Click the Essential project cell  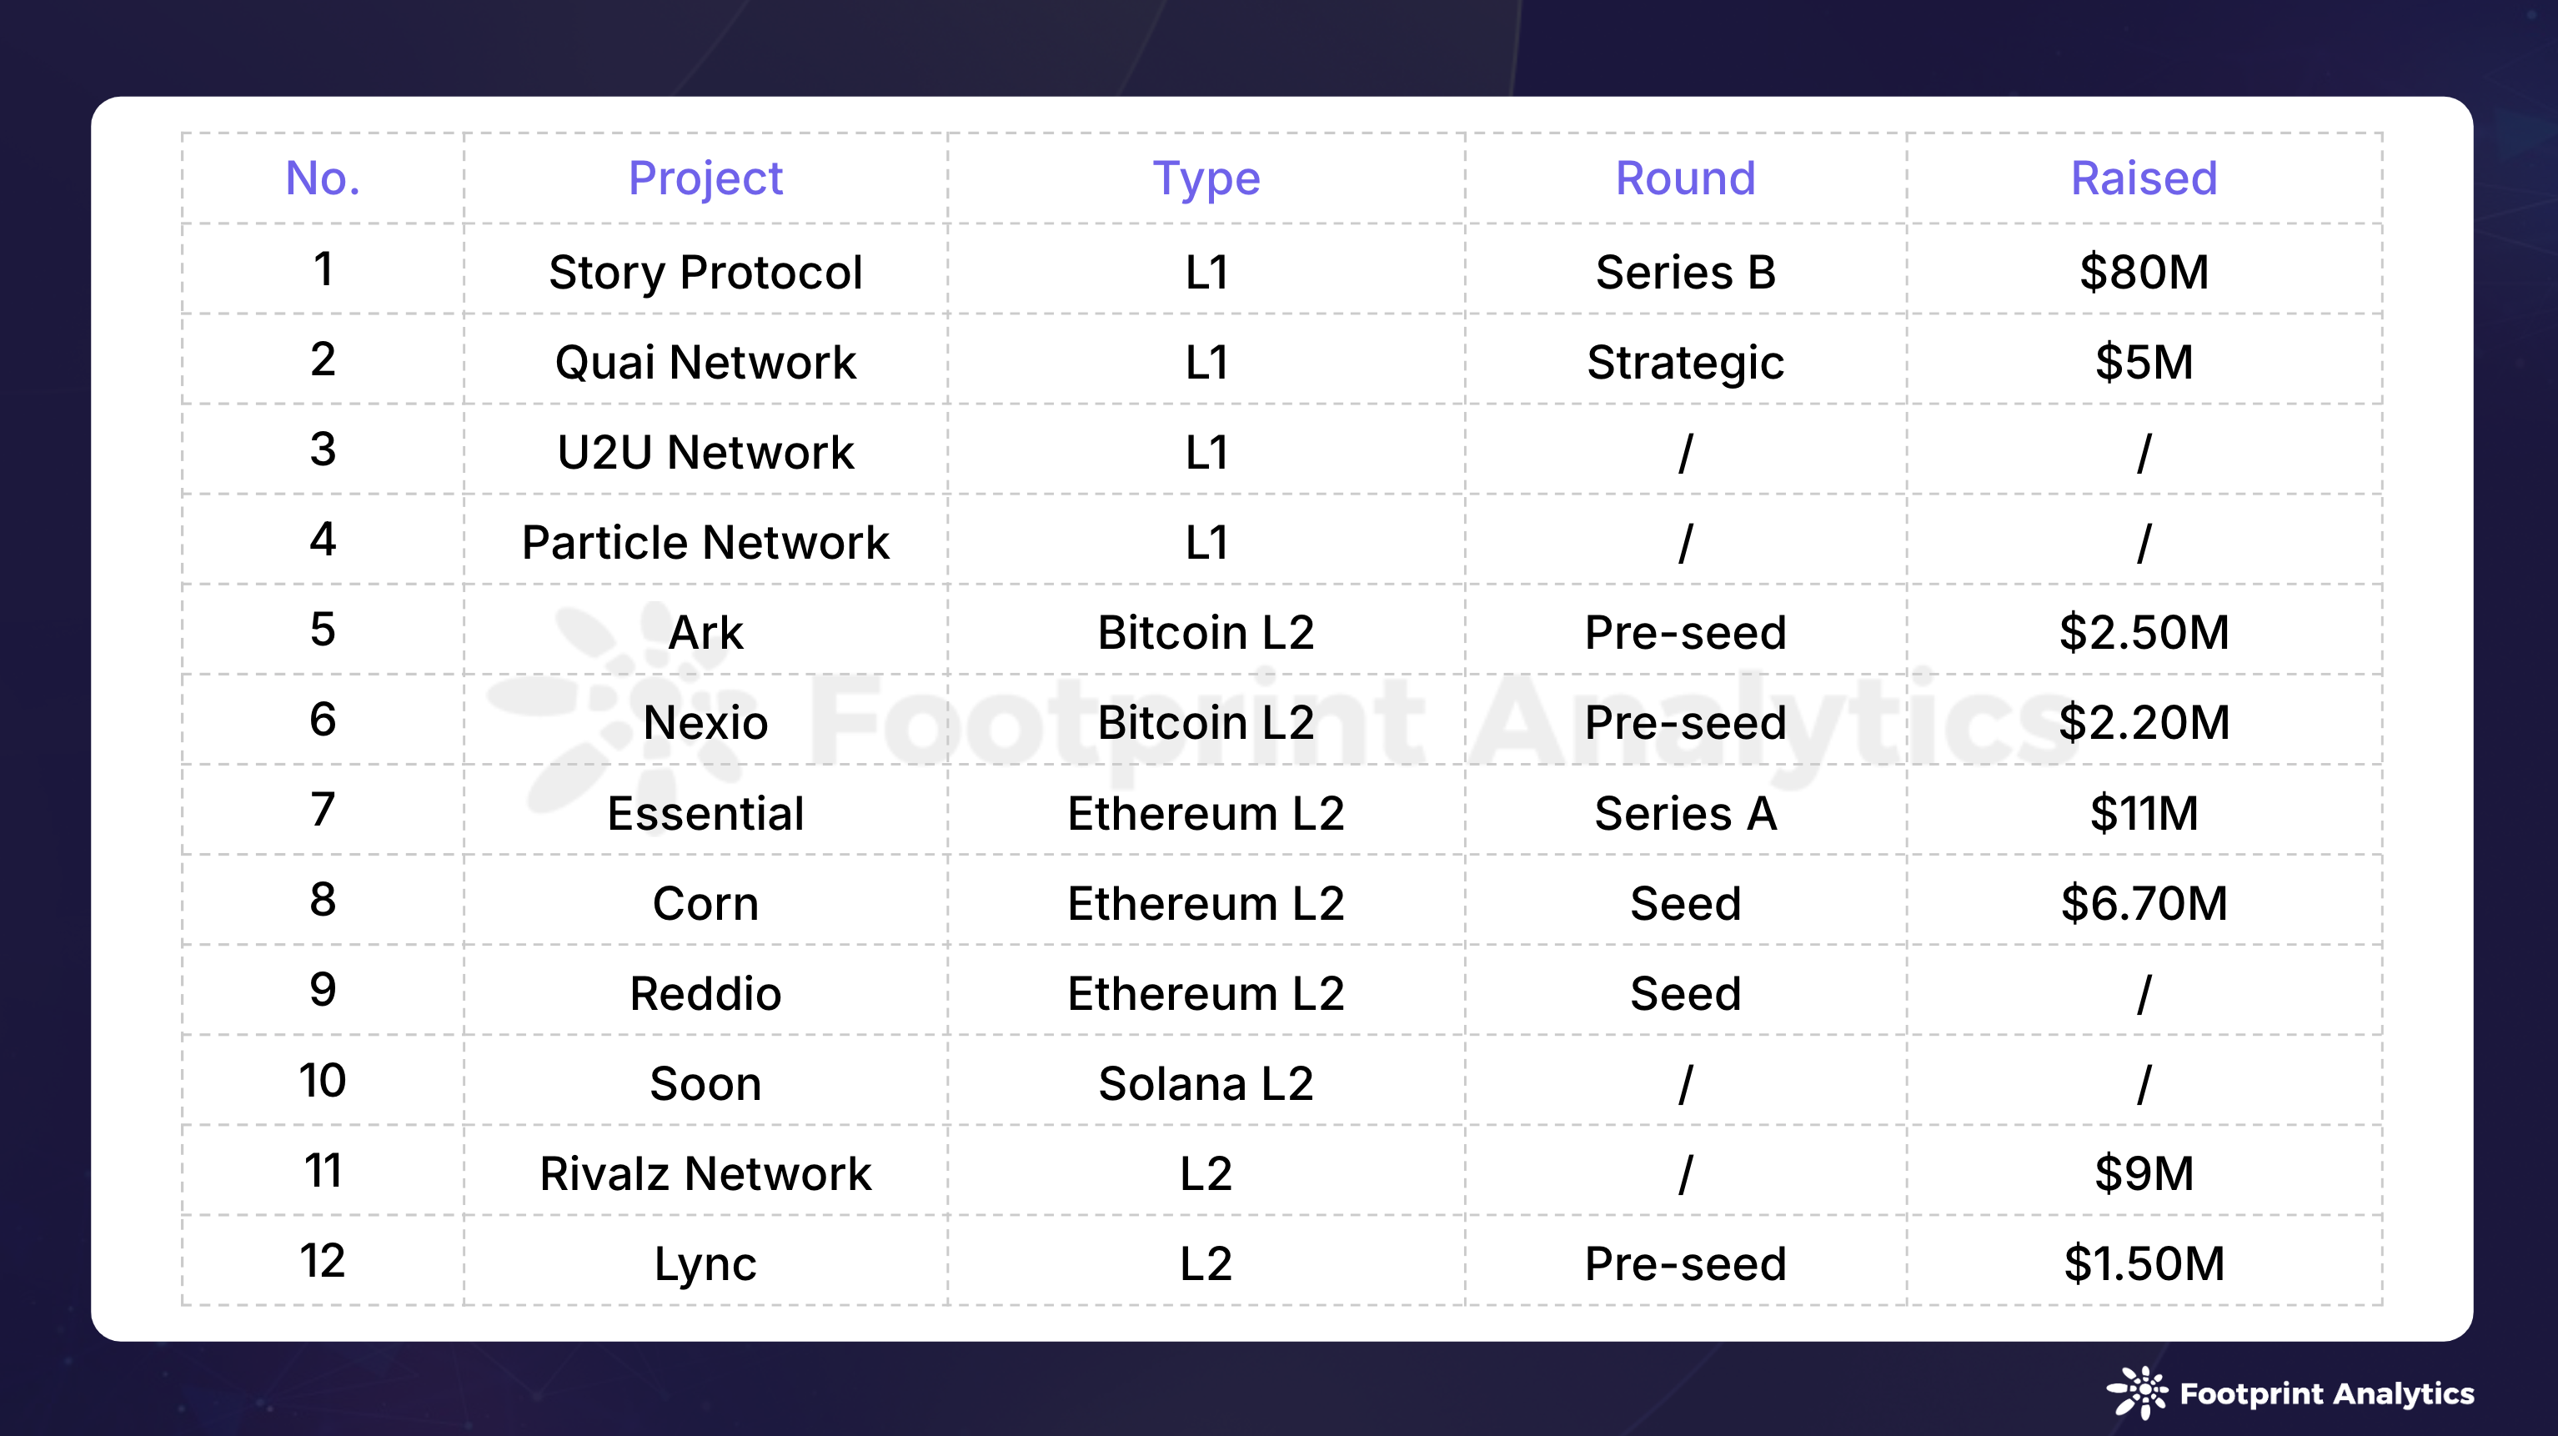click(705, 813)
